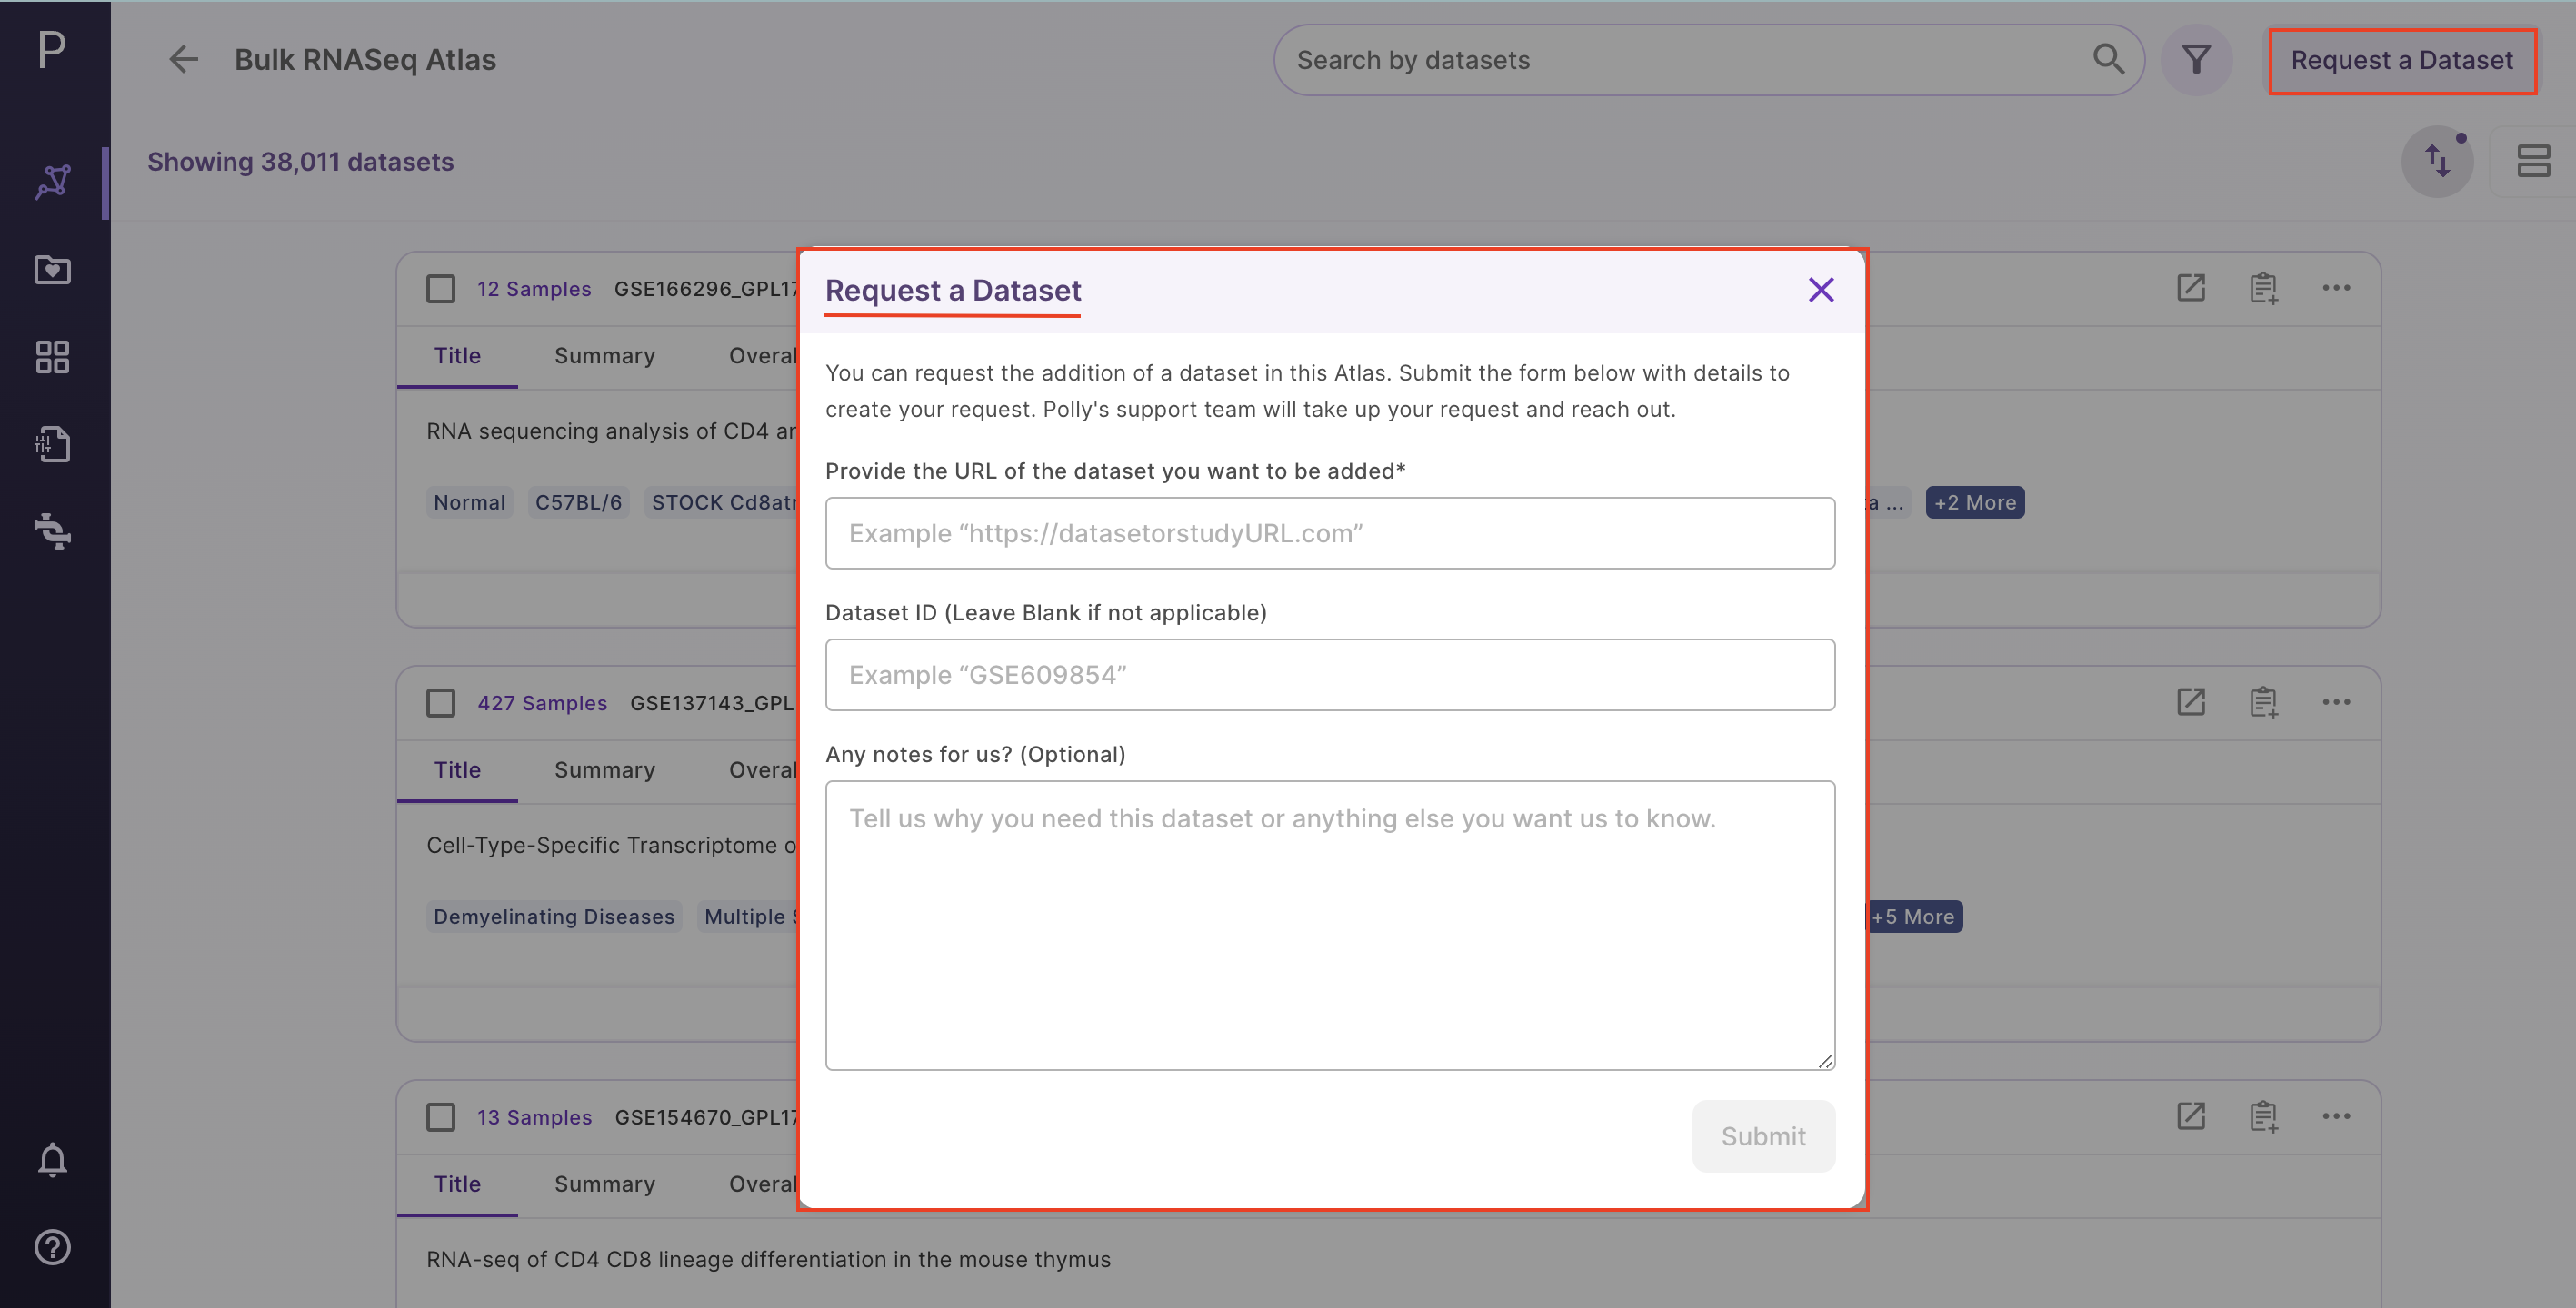Open more options for GSE166296 dataset
Viewport: 2576px width, 1308px height.
click(2337, 288)
